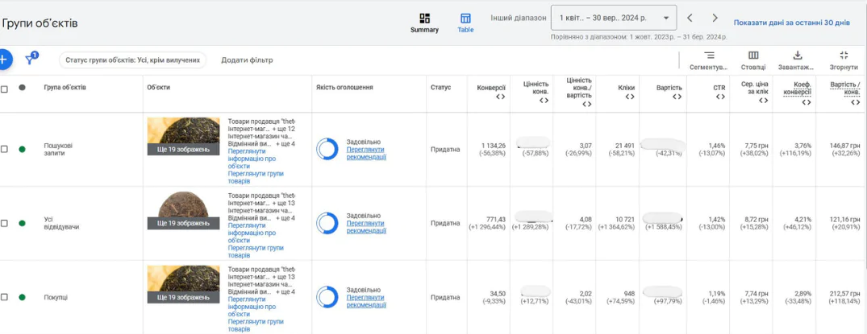867x334 pixels.
Task: Toggle the select-all header checkbox
Action: [x=4, y=89]
